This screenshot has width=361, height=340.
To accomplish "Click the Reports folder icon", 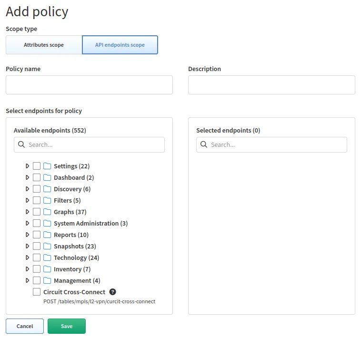I will [x=47, y=235].
